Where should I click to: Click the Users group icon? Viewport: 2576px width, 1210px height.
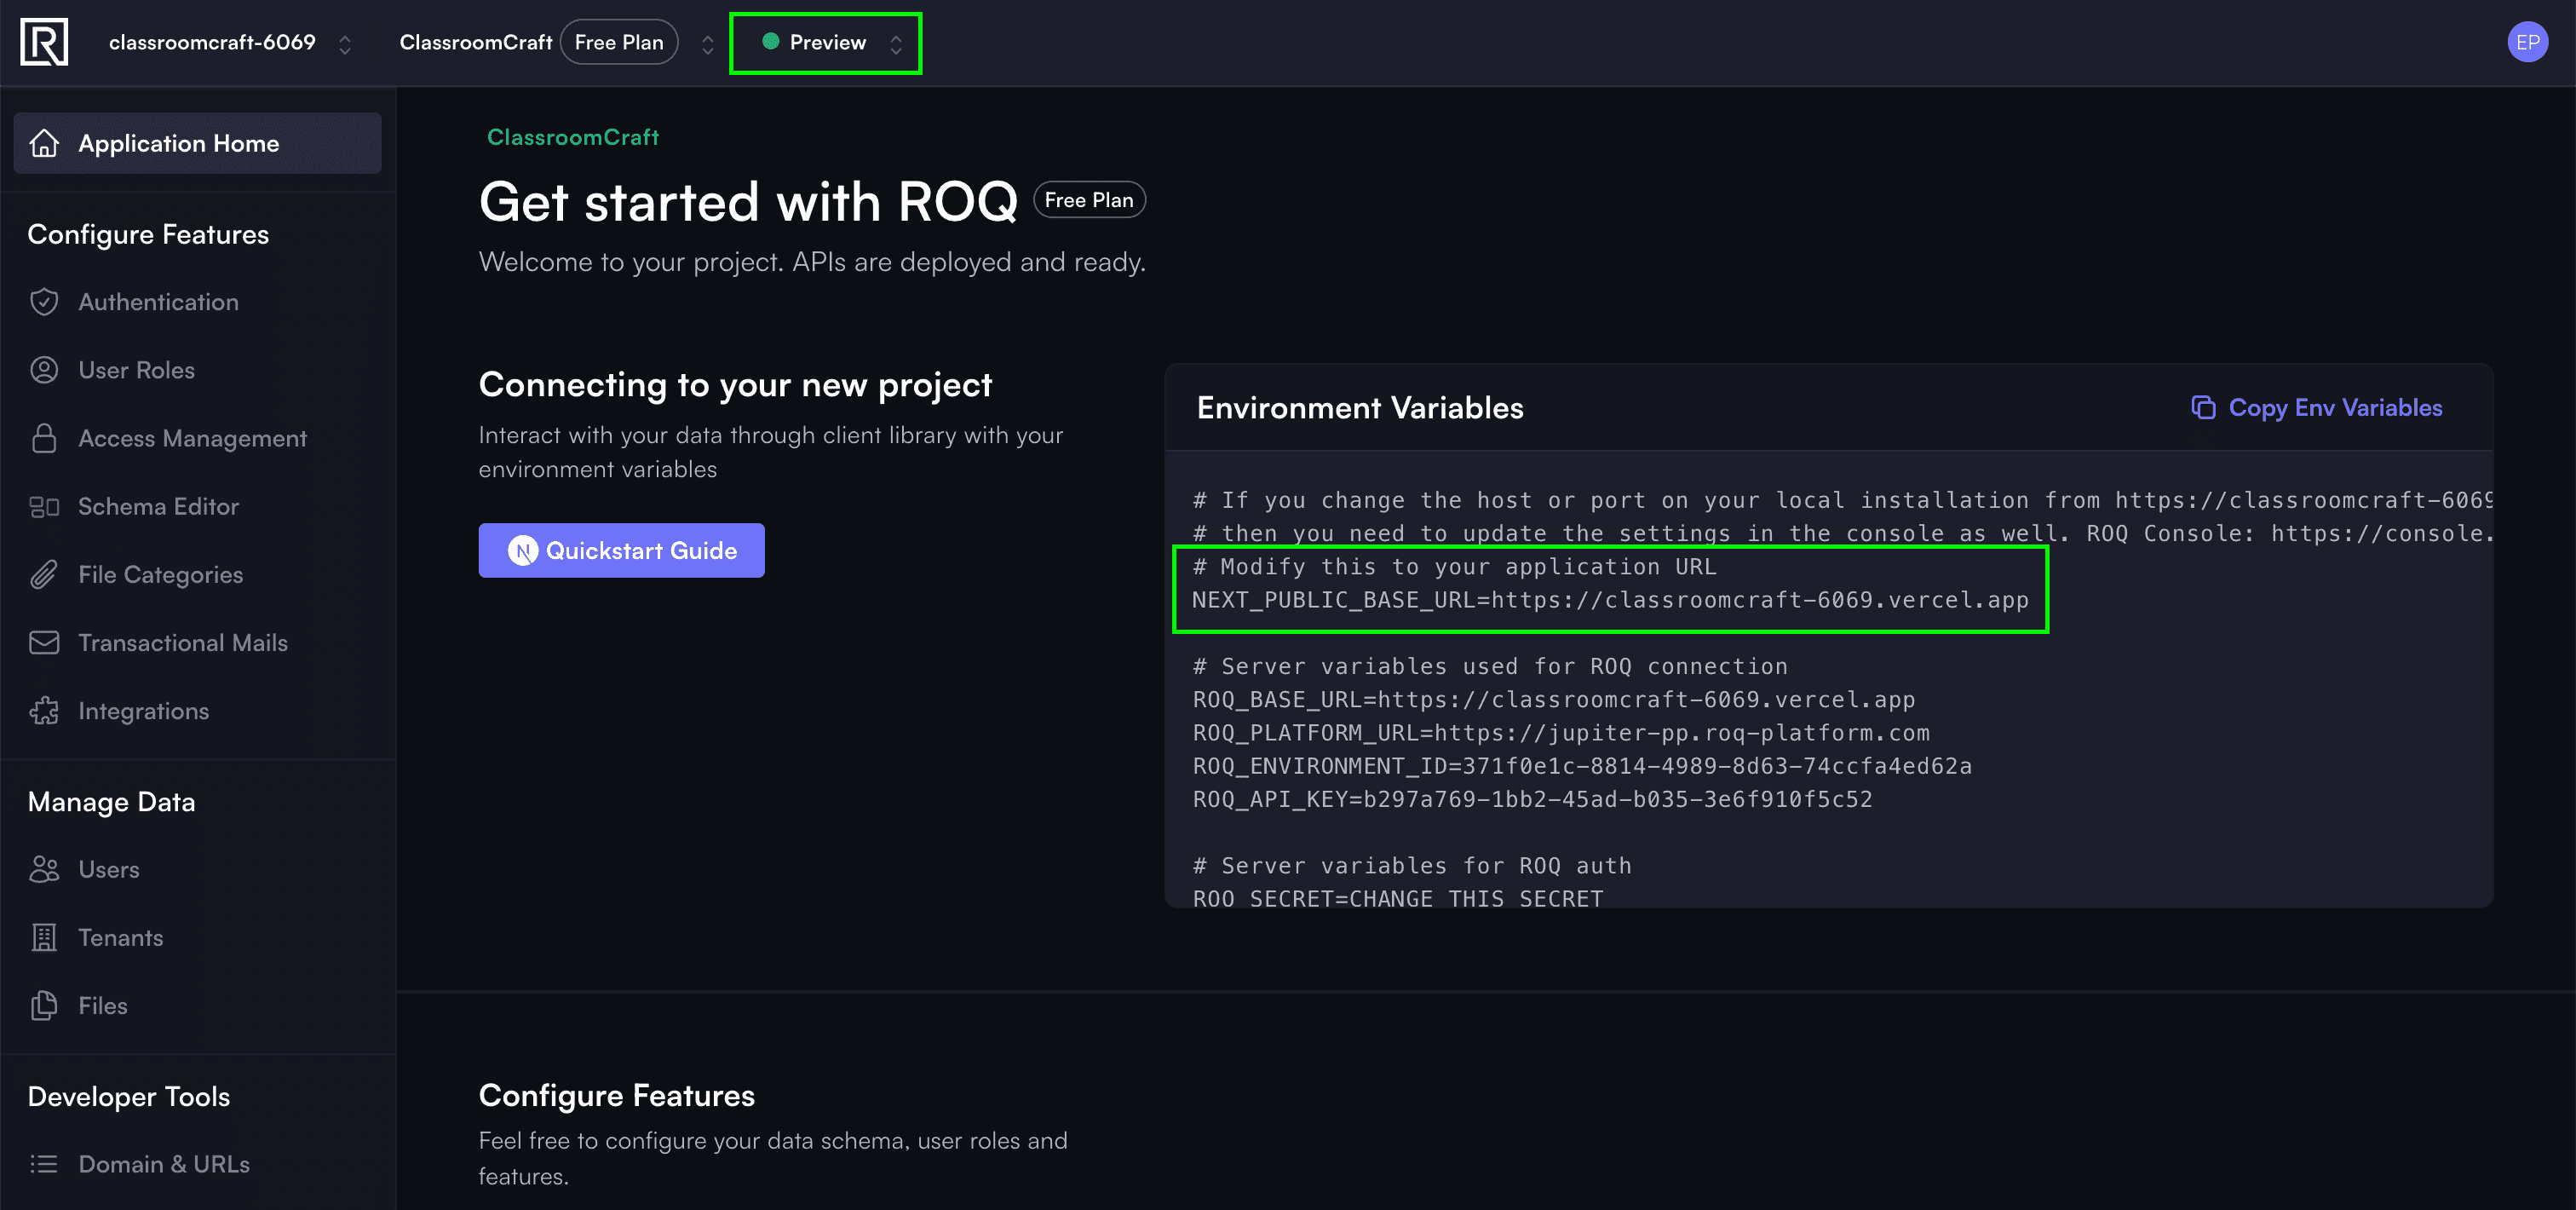(44, 869)
